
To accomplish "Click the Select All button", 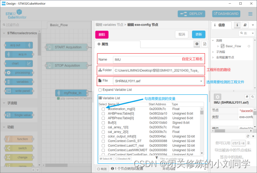I will [106, 159].
